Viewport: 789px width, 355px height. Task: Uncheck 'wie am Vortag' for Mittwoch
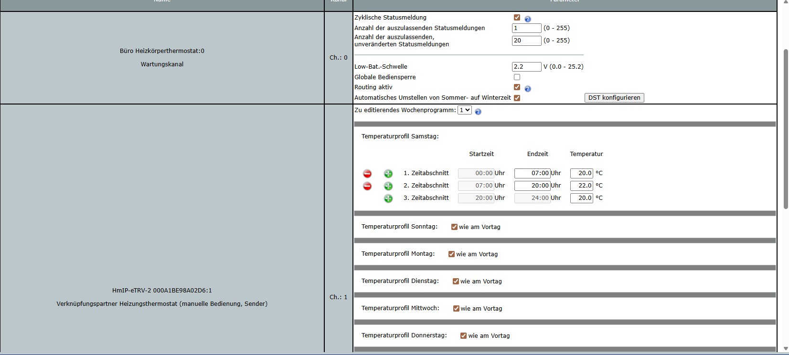[456, 309]
